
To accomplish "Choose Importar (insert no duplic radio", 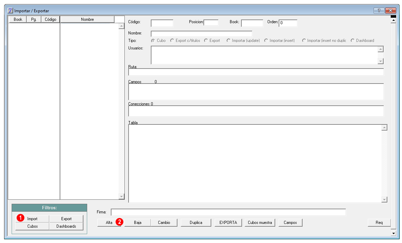I will [x=304, y=41].
